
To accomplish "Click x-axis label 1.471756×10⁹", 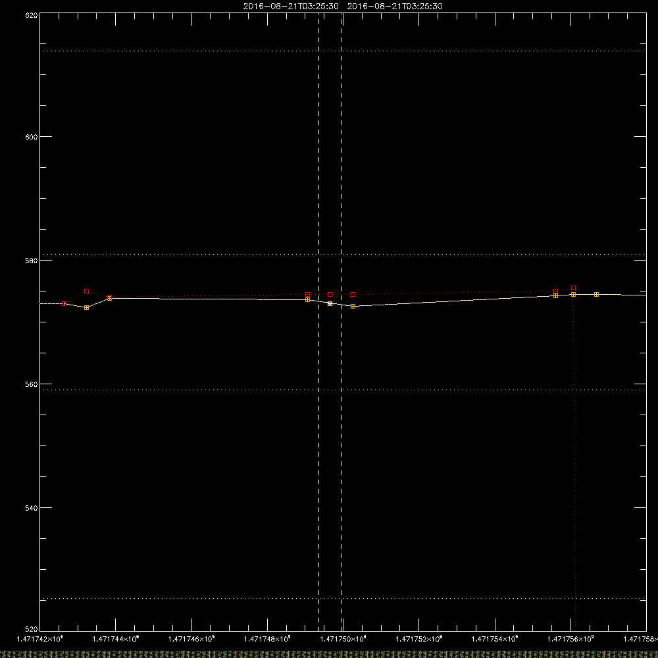I will point(570,639).
